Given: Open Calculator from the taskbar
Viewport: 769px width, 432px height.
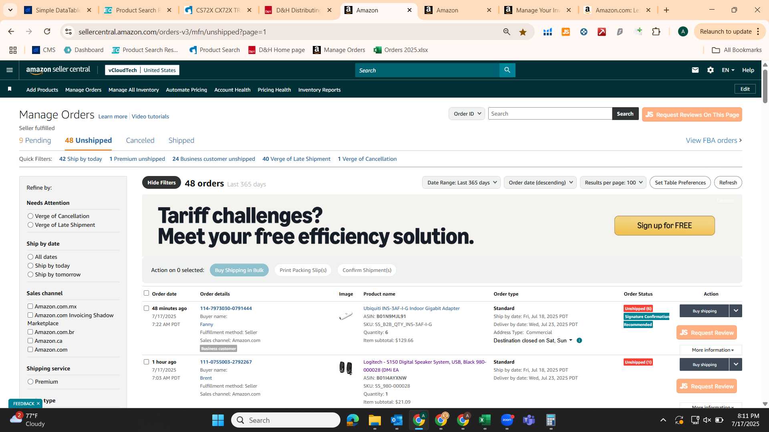Looking at the screenshot, I should pyautogui.click(x=551, y=420).
